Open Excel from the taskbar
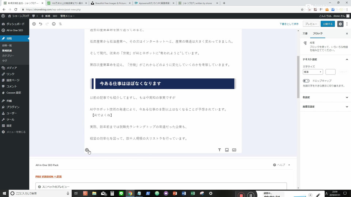The width and height of the screenshot is (351, 197). [x=193, y=193]
